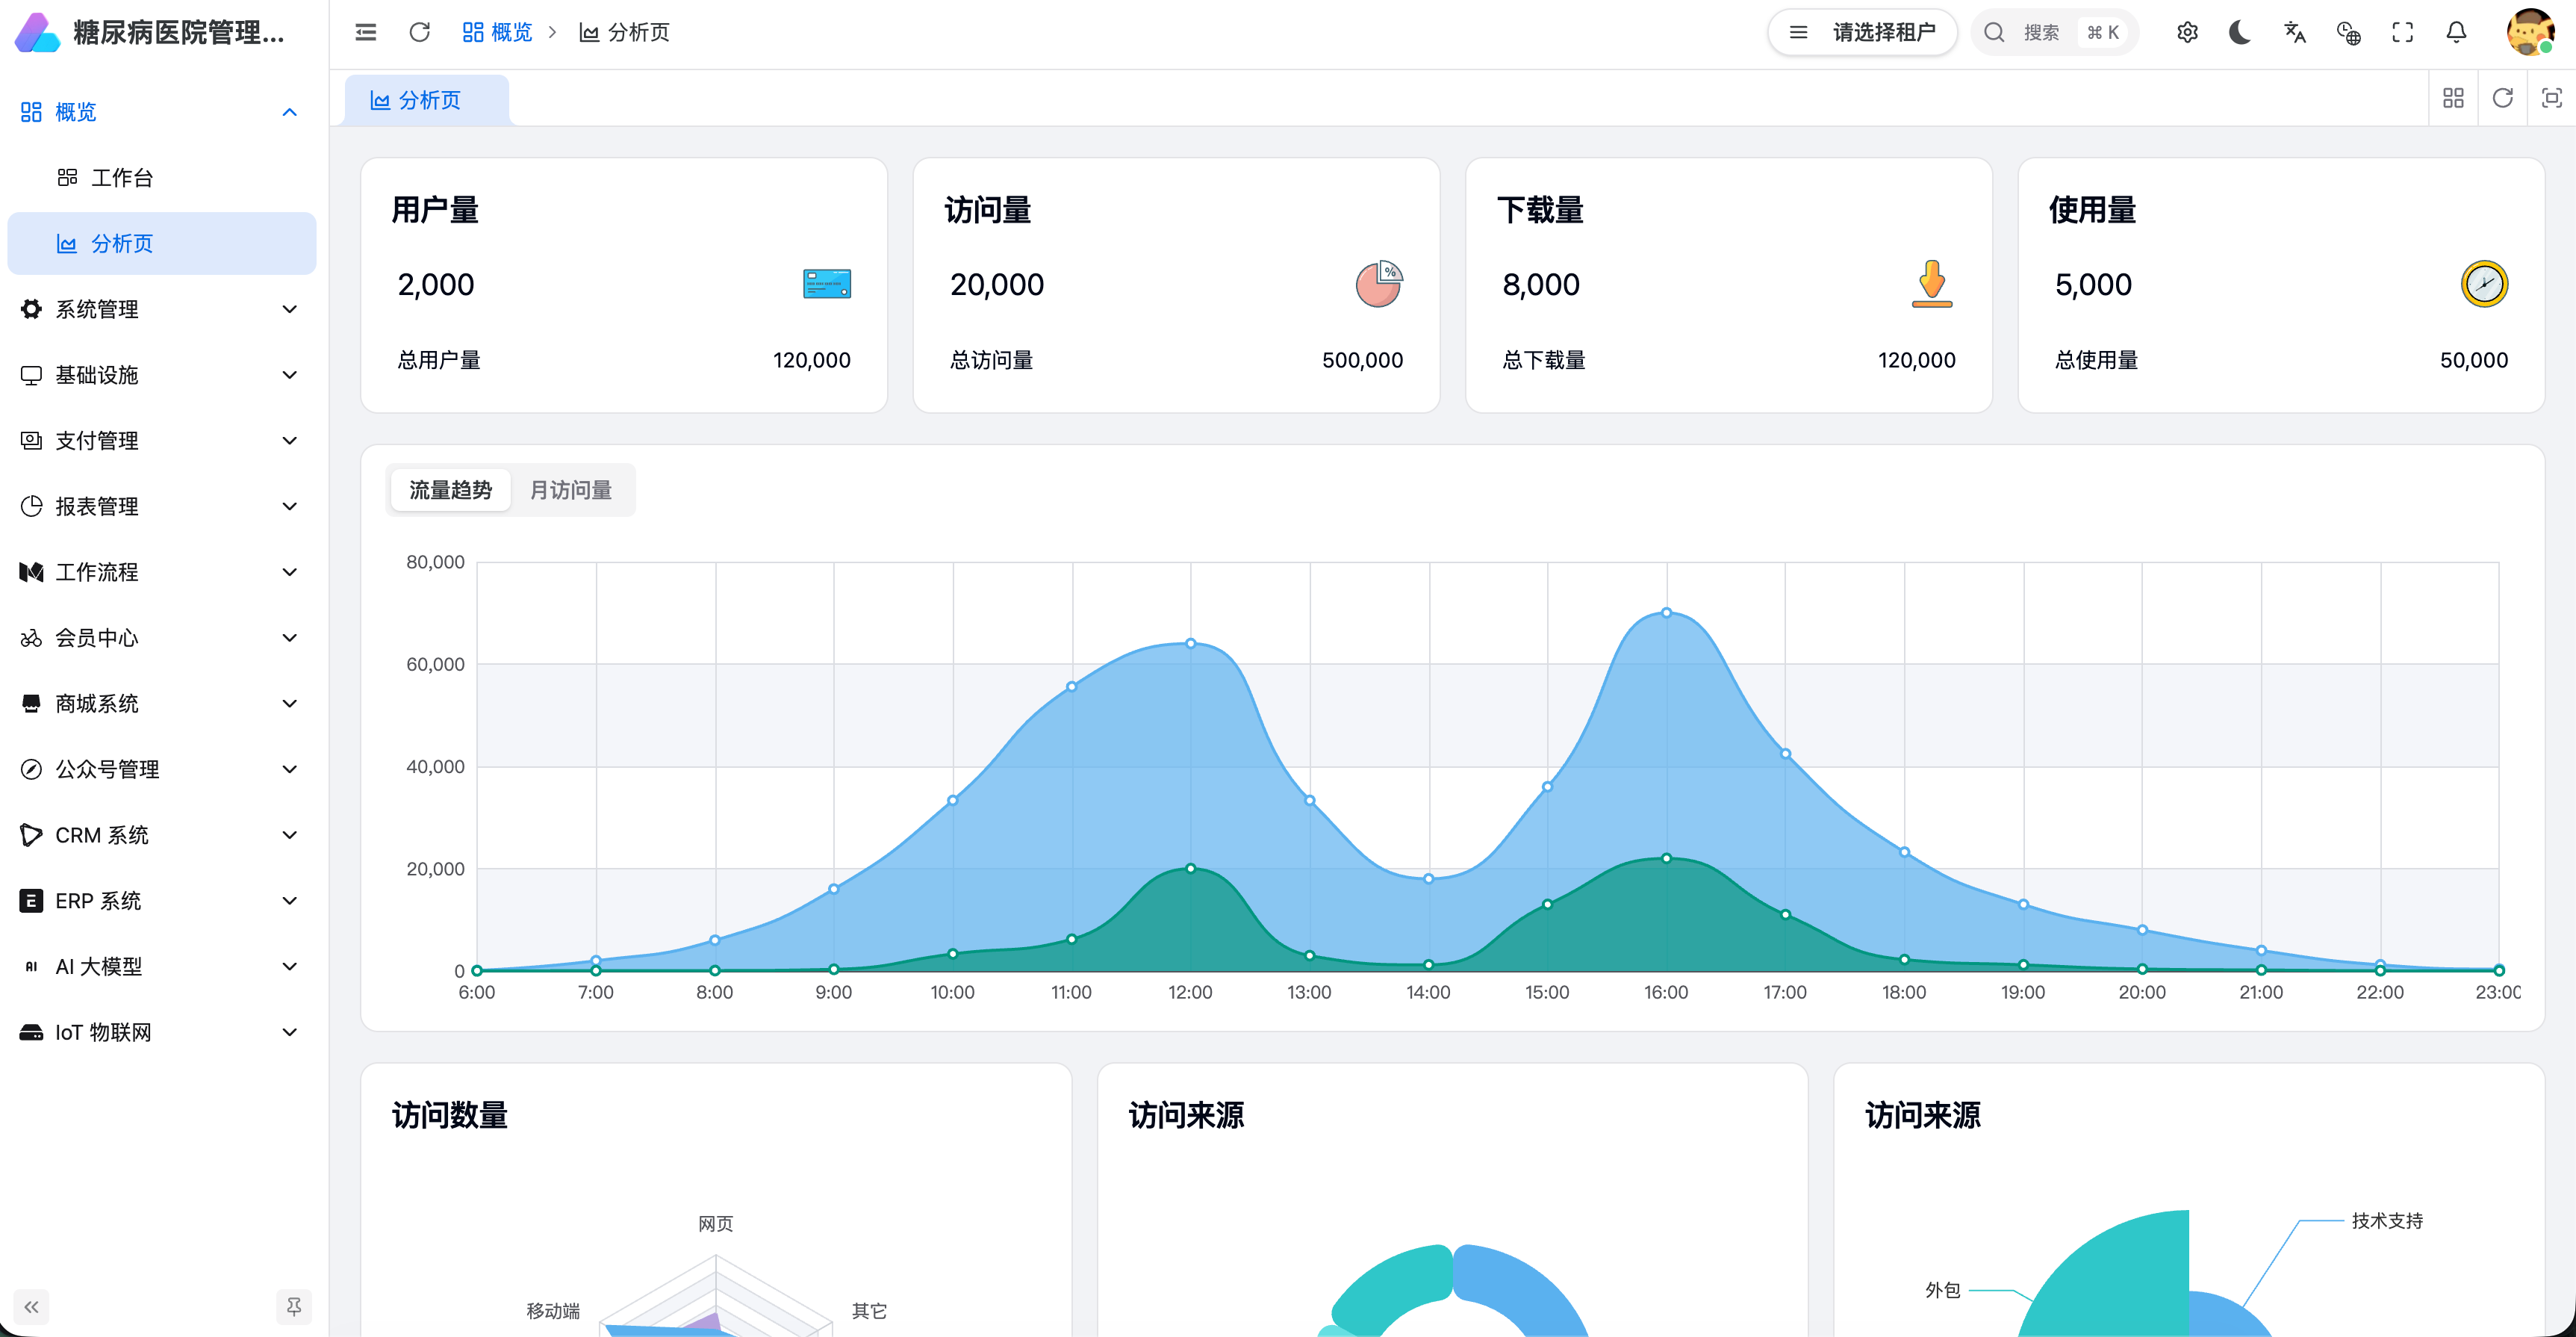
Task: Click the 技术支持 pie chart label
Action: tap(2387, 1221)
